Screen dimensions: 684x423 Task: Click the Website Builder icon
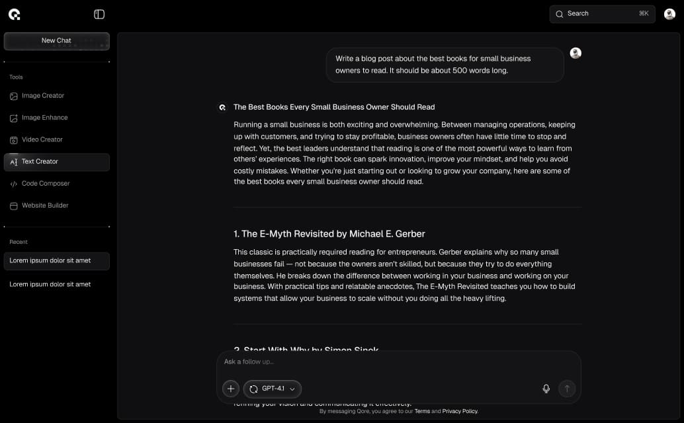pos(14,206)
